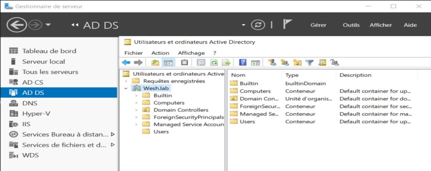Collapse the Wesh.lab domain node
Image resolution: width=431 pixels, height=171 pixels.
click(126, 88)
